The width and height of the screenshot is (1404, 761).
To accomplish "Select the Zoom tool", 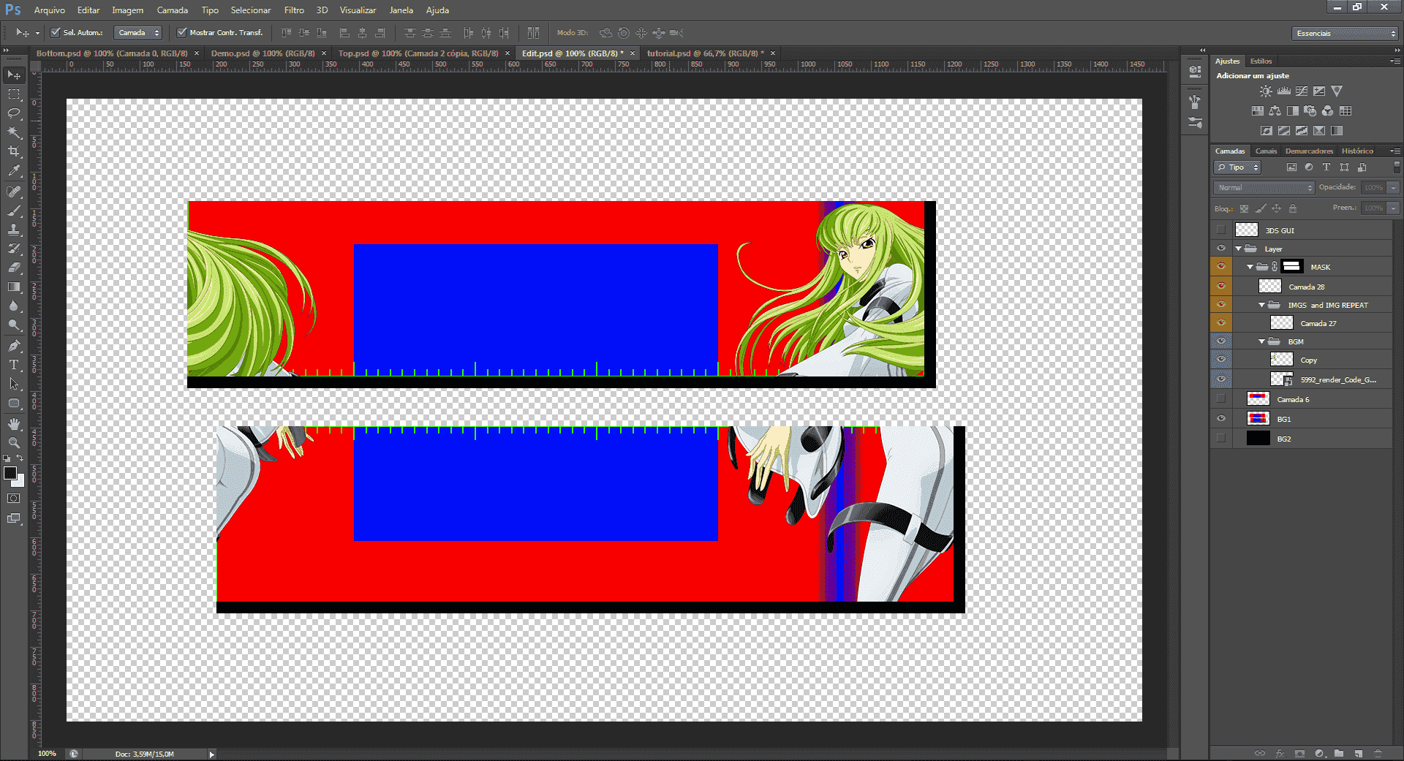I will (x=14, y=443).
